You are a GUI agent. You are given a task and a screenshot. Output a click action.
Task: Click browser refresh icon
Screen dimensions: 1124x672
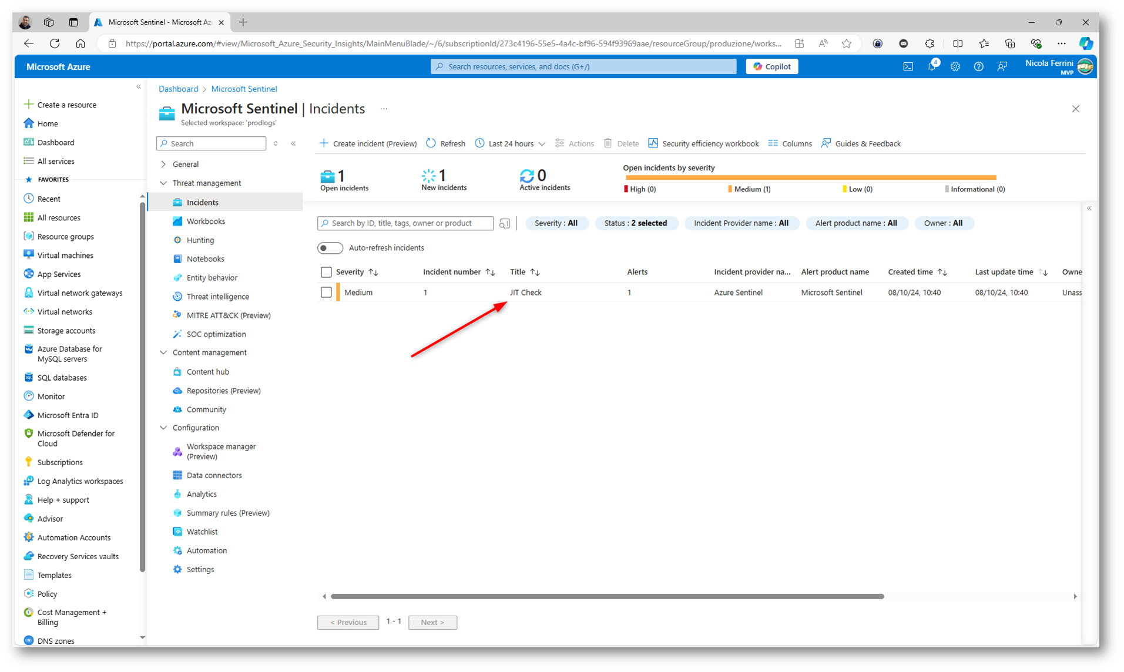55,43
